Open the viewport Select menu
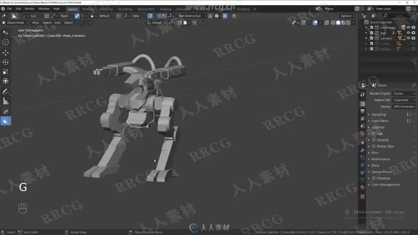The height and width of the screenshot is (235, 418). 47,23
